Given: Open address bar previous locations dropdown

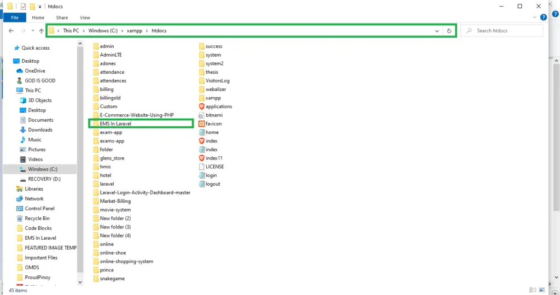Looking at the screenshot, I should pyautogui.click(x=436, y=31).
